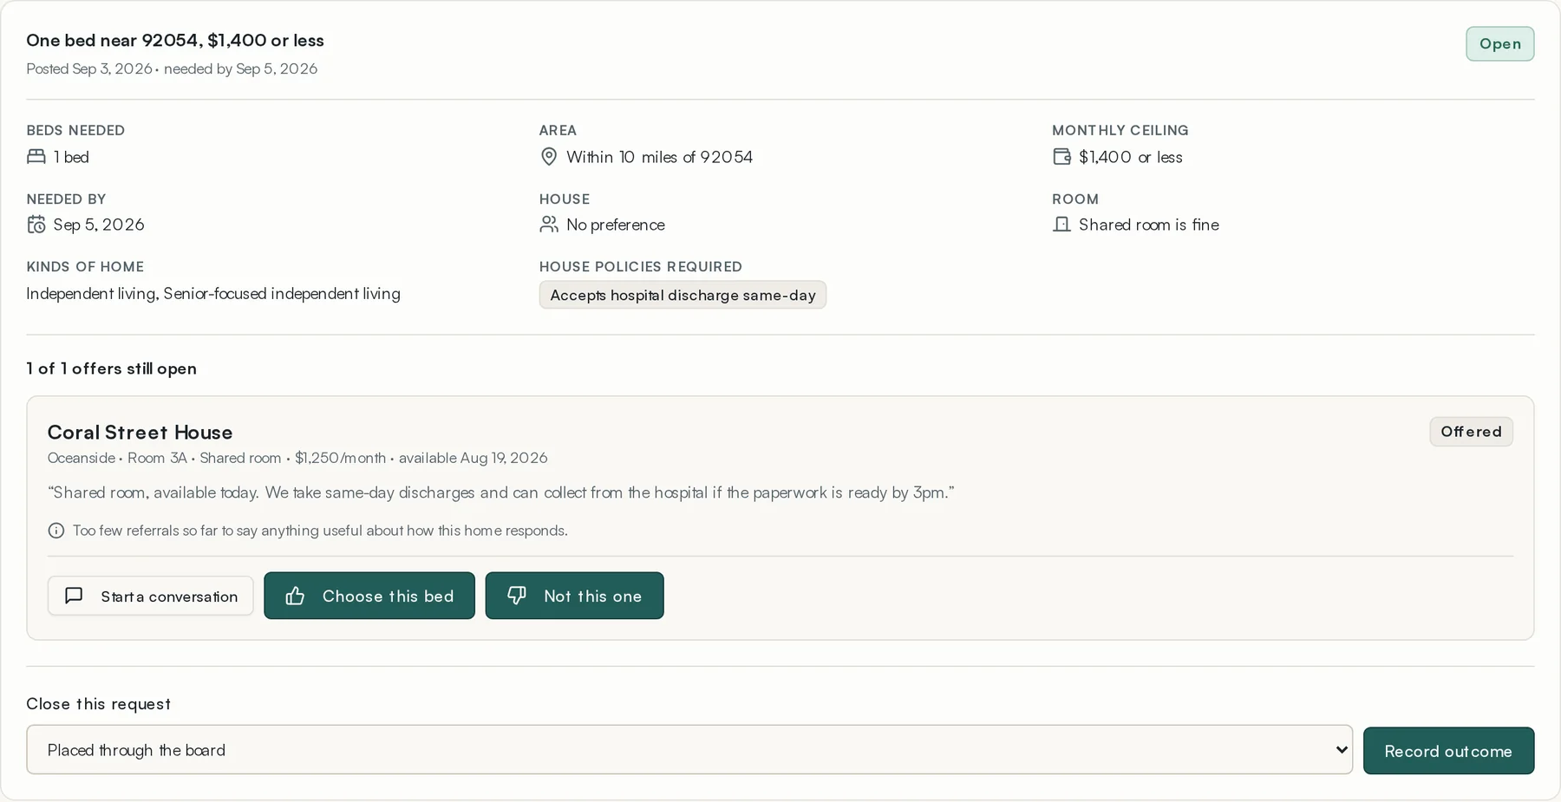Image resolution: width=1561 pixels, height=802 pixels.
Task: Click the NEEDED BY label
Action: tap(66, 199)
